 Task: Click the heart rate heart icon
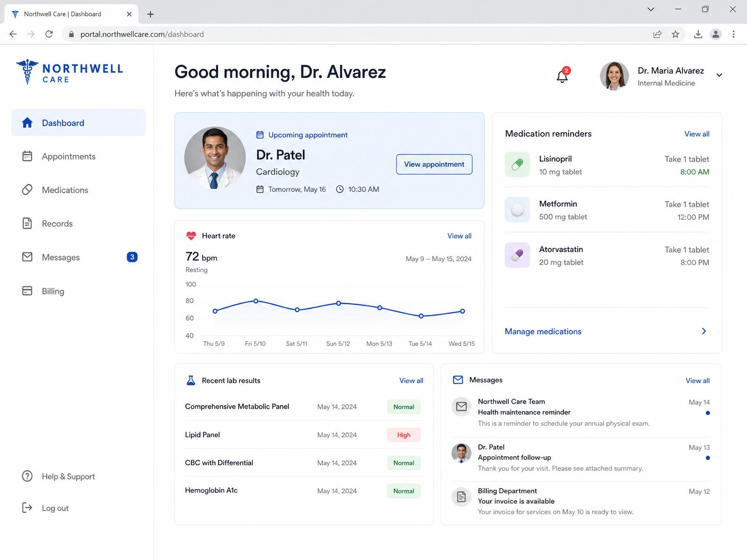click(191, 236)
